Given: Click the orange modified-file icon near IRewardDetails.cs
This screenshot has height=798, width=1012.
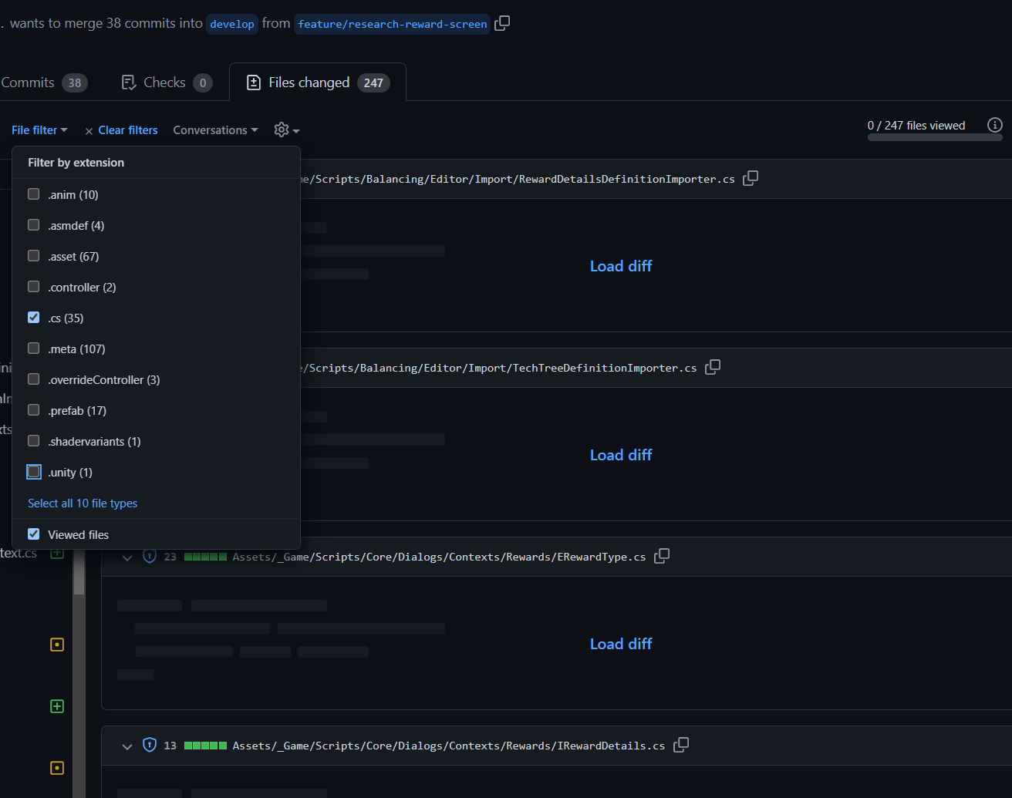Looking at the screenshot, I should 57,768.
